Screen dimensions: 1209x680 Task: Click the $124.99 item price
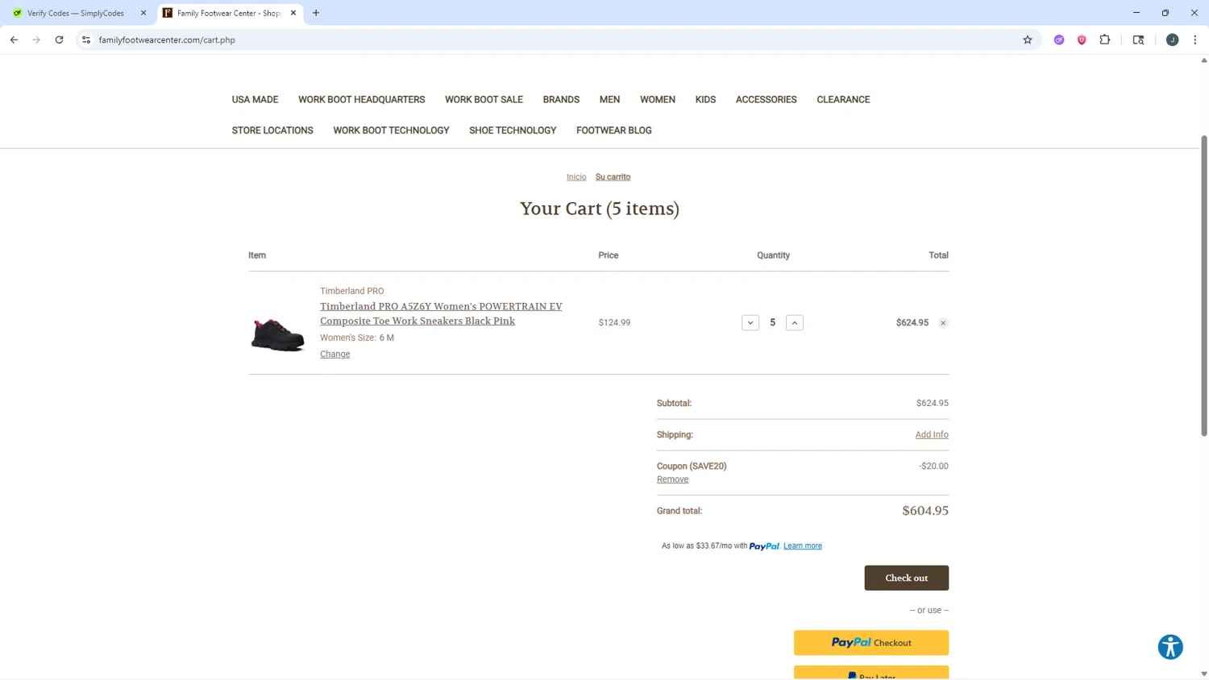[614, 323]
